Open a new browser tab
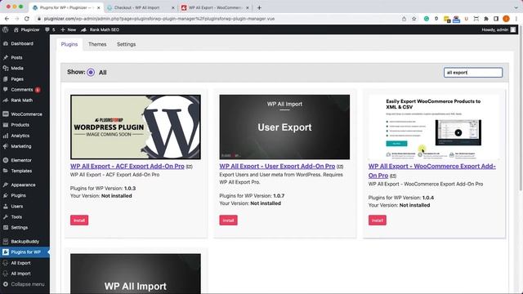 [x=259, y=7]
